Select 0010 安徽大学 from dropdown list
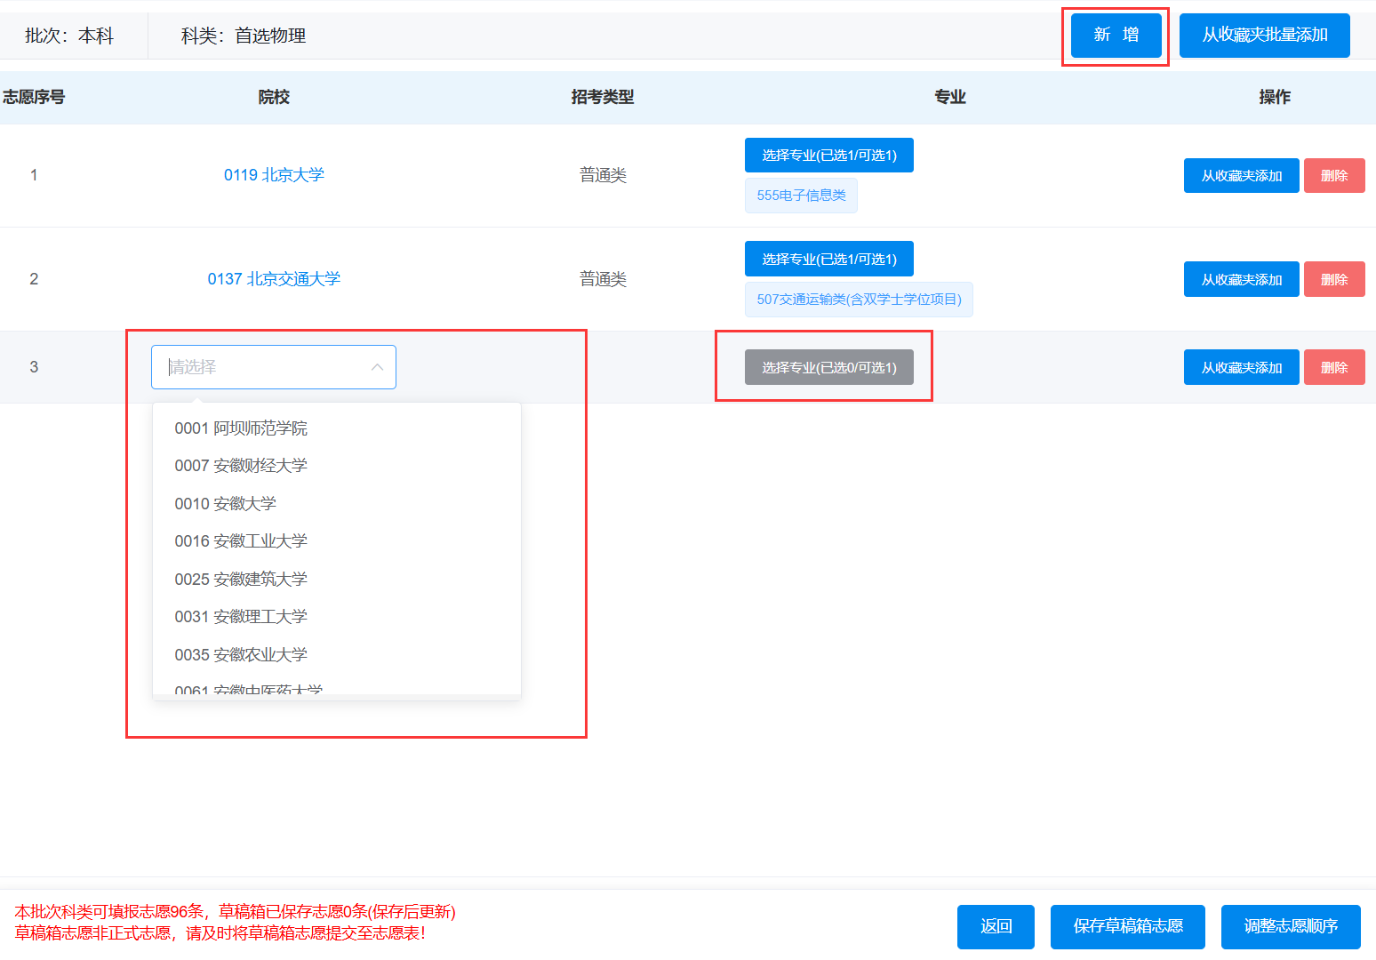 coord(226,504)
